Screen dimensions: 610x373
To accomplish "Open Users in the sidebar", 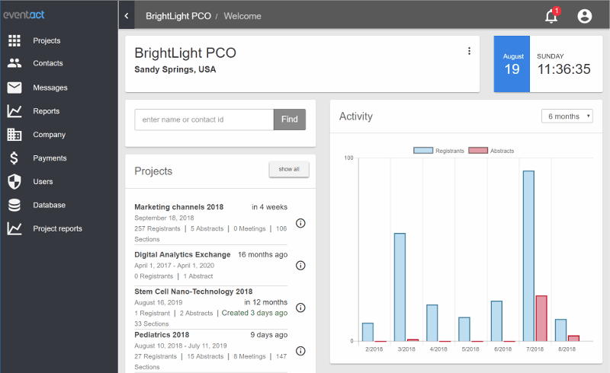I will click(x=43, y=181).
